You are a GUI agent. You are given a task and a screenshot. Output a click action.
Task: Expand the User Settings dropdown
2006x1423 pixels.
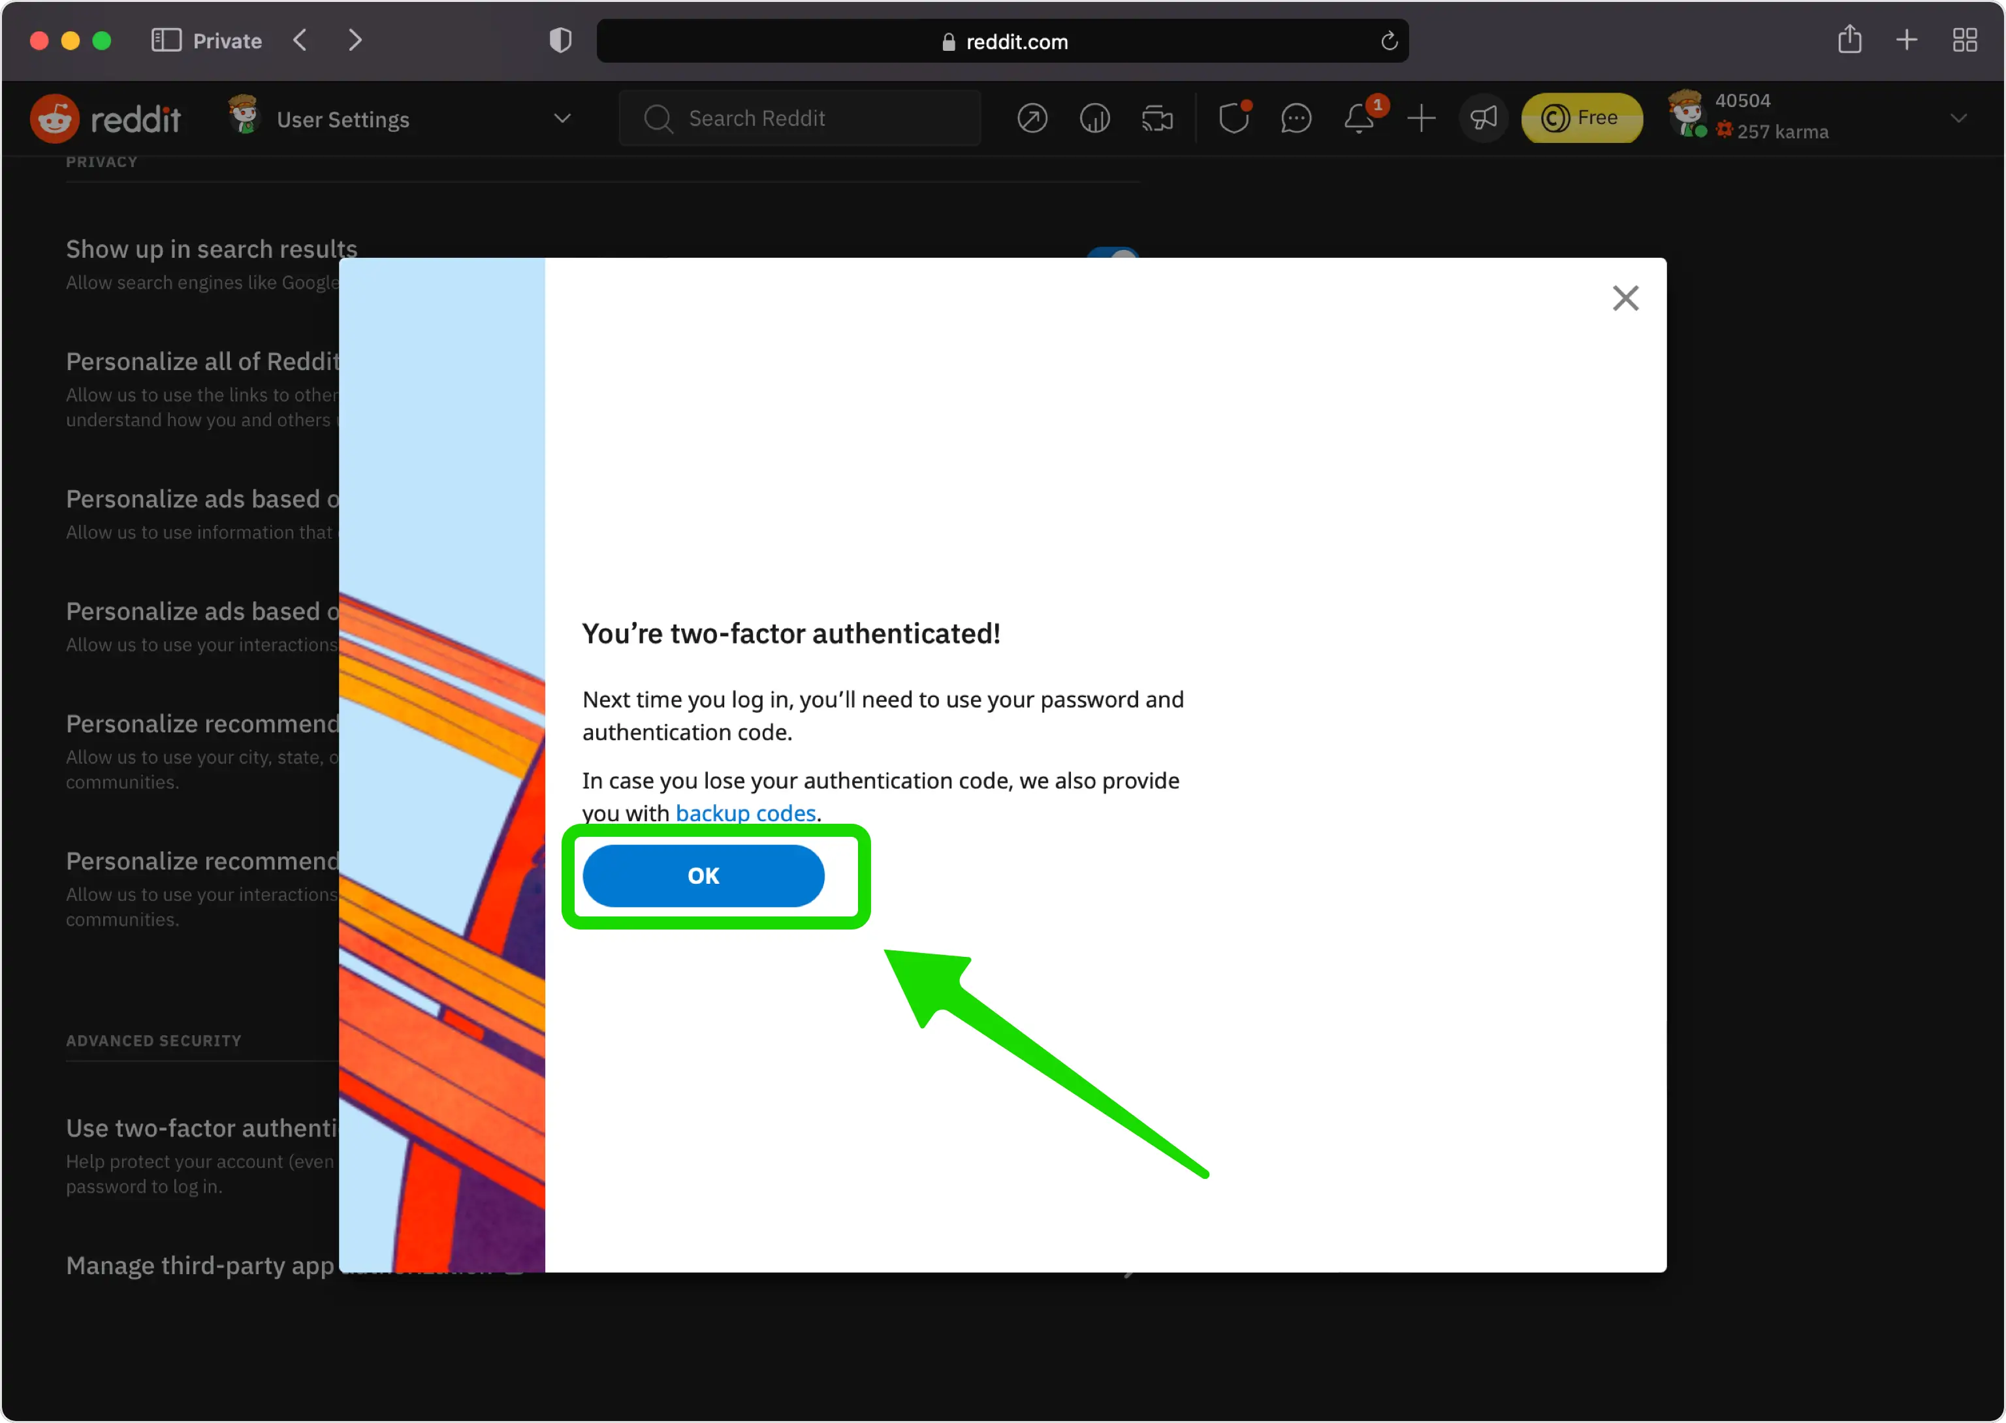tap(563, 118)
